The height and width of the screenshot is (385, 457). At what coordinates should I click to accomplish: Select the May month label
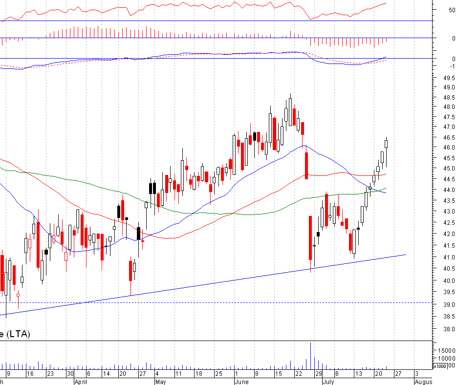[161, 382]
